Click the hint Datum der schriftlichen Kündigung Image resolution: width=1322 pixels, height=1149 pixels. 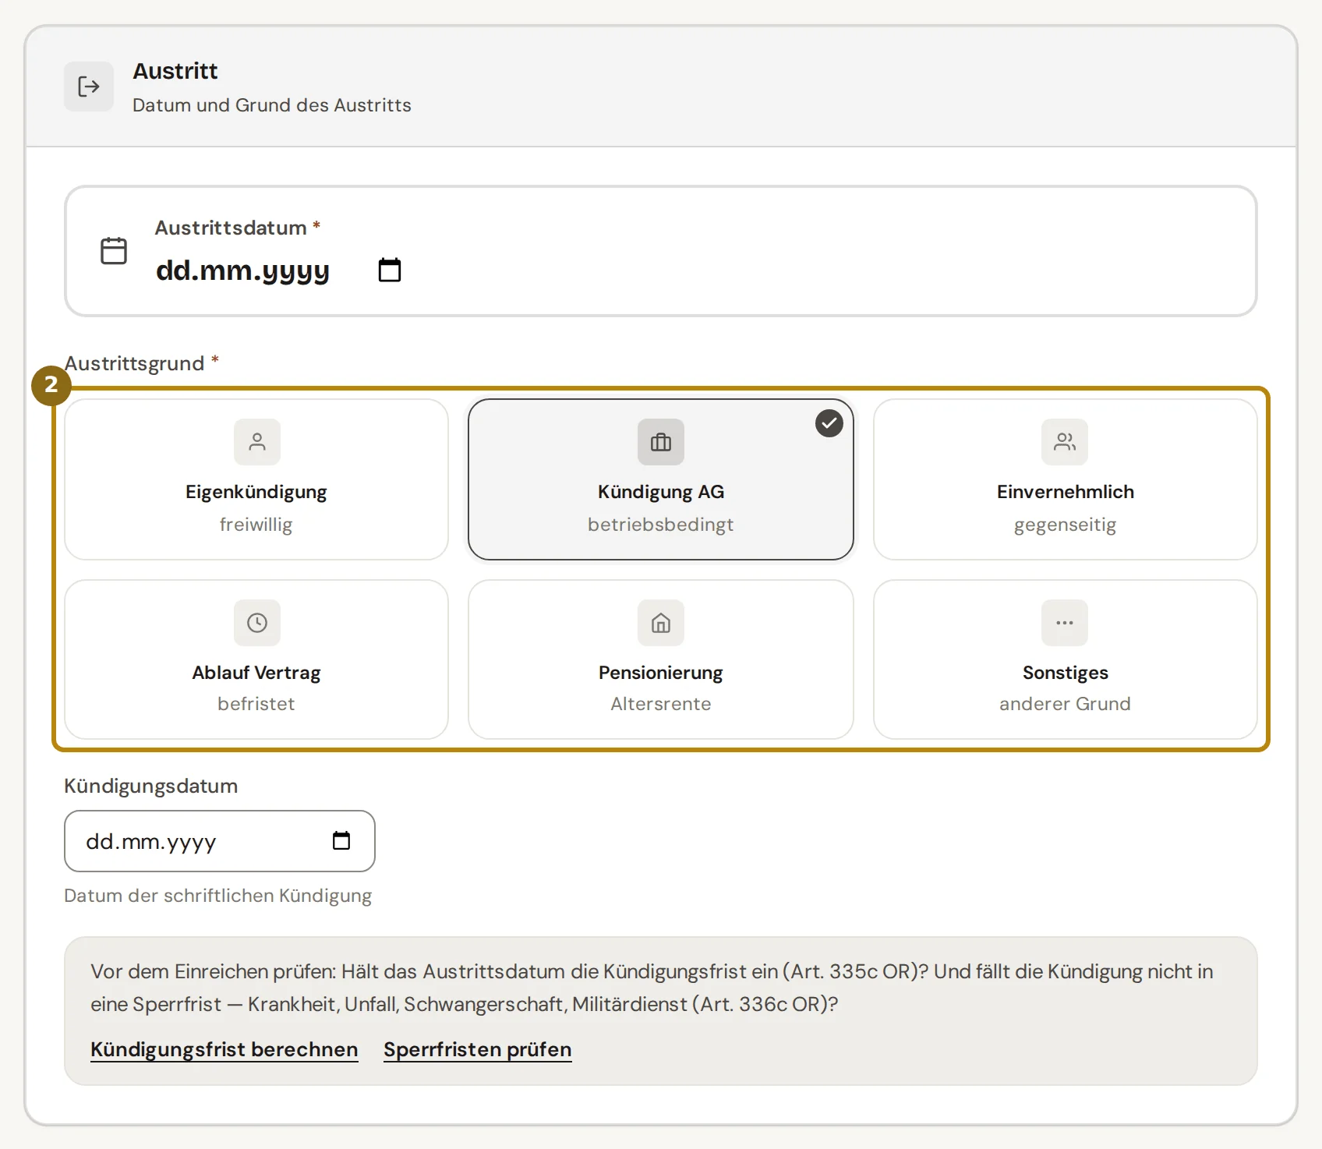pyautogui.click(x=218, y=896)
